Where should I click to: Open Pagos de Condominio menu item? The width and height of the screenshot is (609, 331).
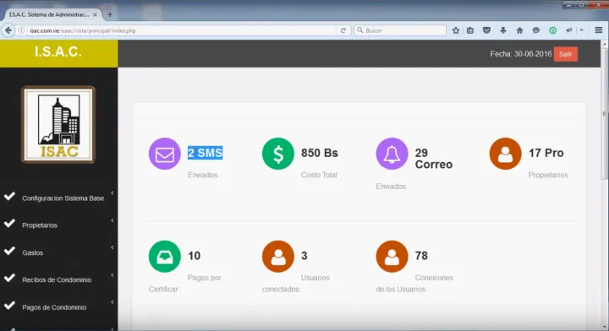pyautogui.click(x=54, y=307)
